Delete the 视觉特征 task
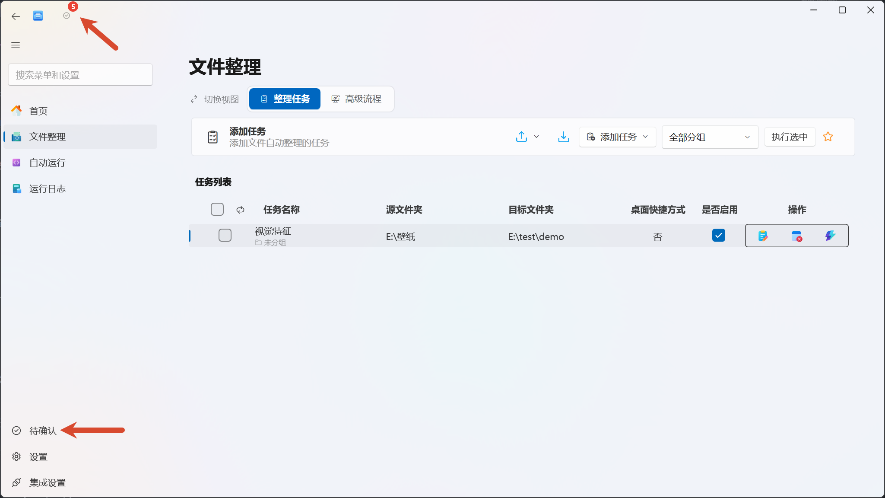Screen dimensions: 885x498 point(797,236)
